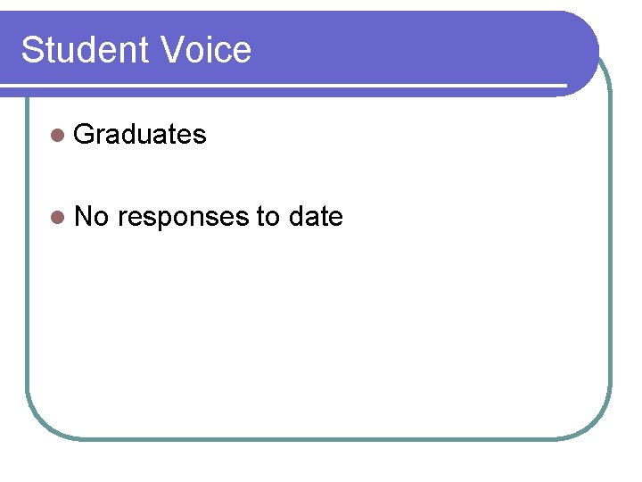Viewport: 642px width, 482px height.
Task: Select the word 'No' in second bullet
Action: pos(91,216)
